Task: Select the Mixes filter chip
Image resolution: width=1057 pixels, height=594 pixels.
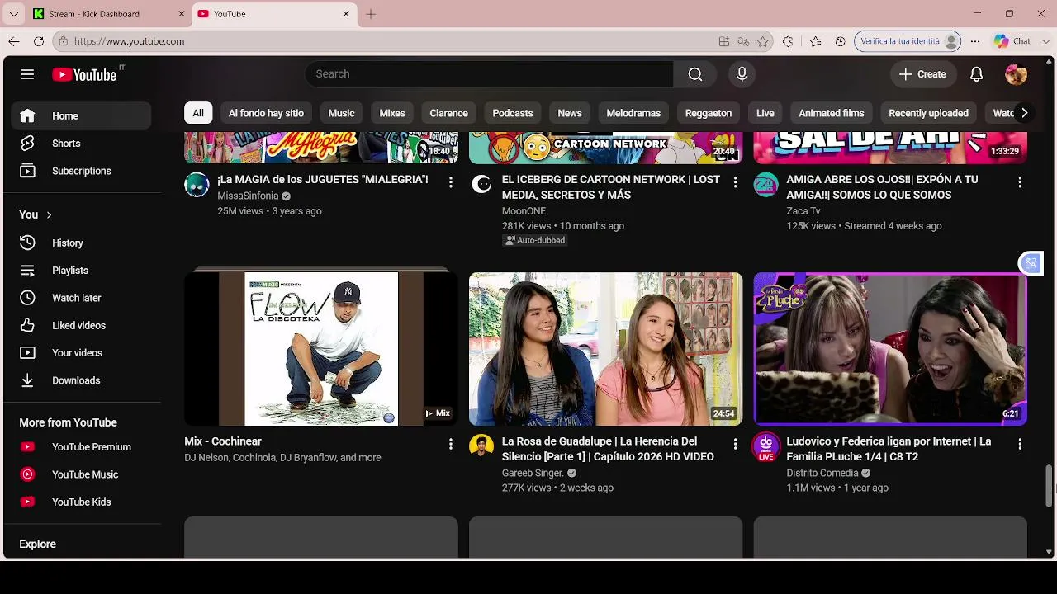Action: pyautogui.click(x=392, y=113)
